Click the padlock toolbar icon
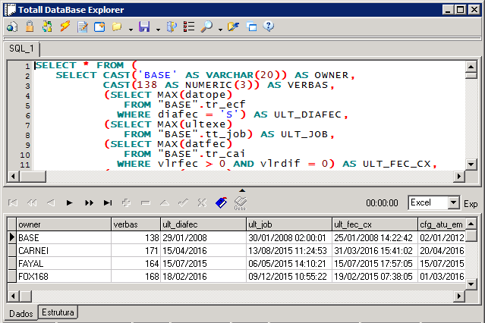The image size is (485, 323). [x=30, y=27]
